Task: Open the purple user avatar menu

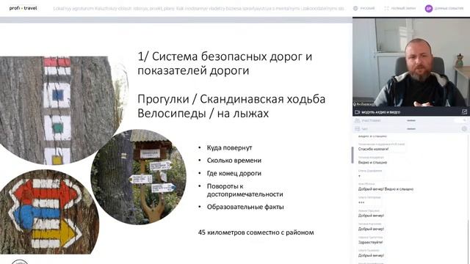Action: [429, 9]
